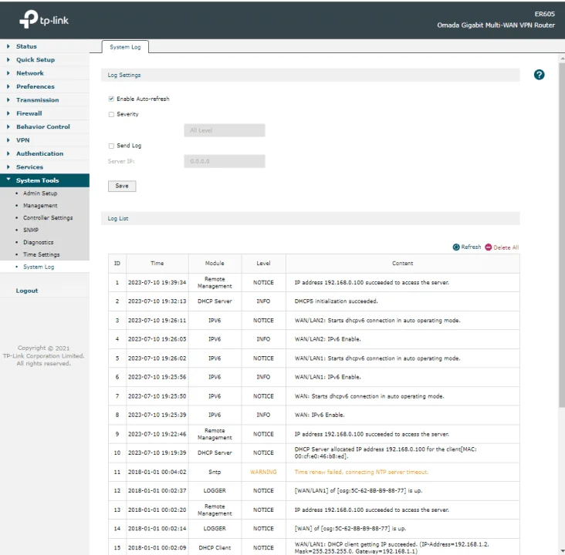Screen dimensions: 565x555
Task: Click the page vertical scrollbar thumb
Action: coord(562,235)
